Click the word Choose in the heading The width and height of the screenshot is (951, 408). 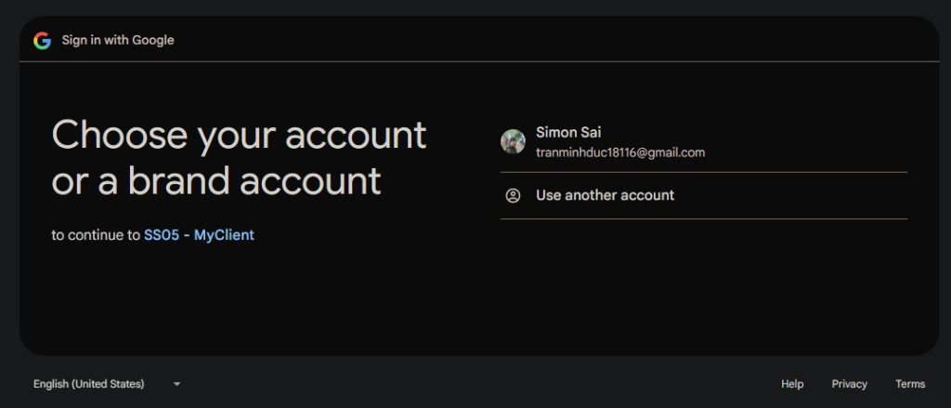point(118,136)
